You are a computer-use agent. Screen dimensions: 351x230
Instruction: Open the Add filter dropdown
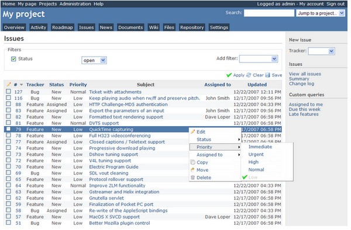(259, 59)
